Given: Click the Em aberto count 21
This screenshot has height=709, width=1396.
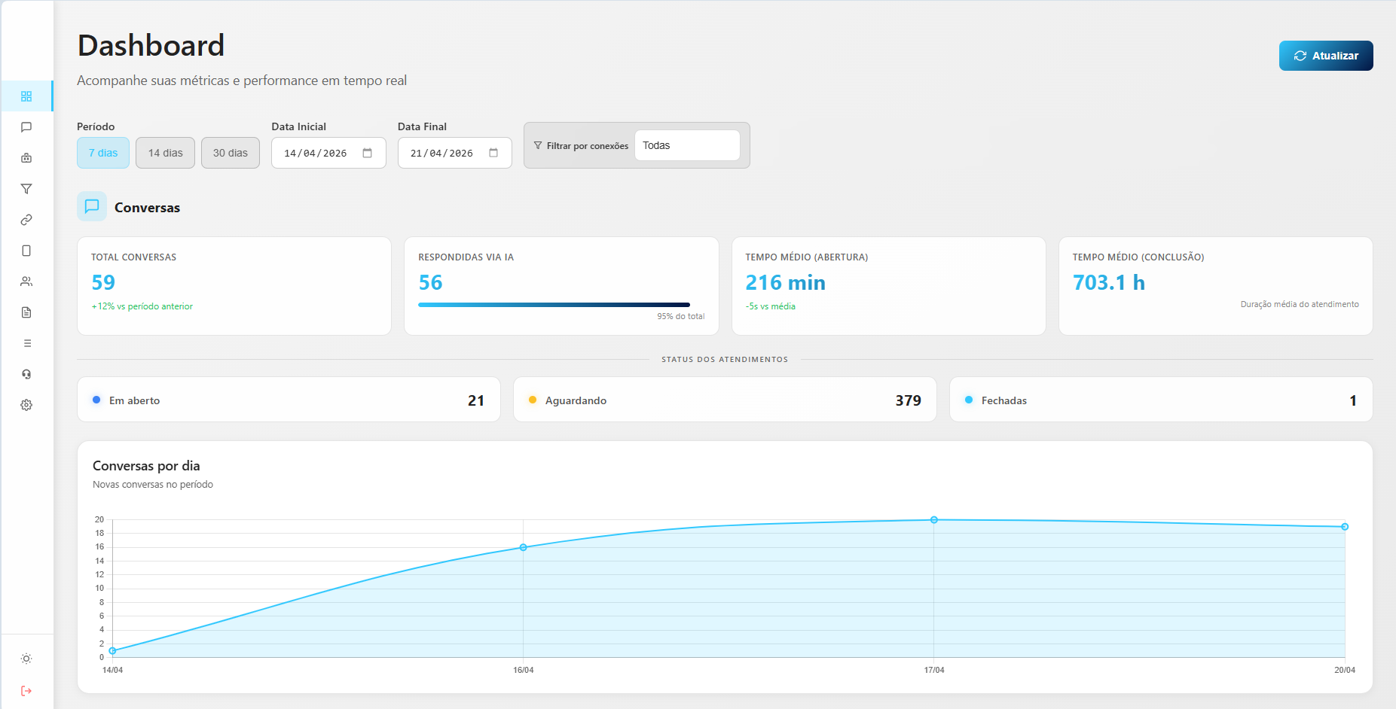Looking at the screenshot, I should coord(476,400).
